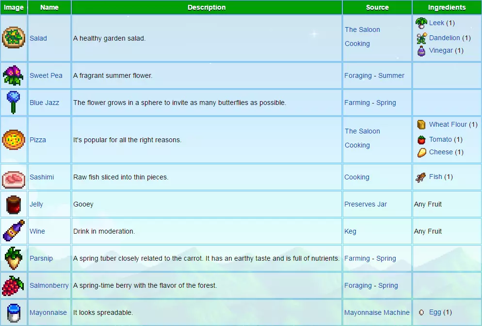
Task: Open the Foraging - Spring source link
Action: tap(371, 285)
